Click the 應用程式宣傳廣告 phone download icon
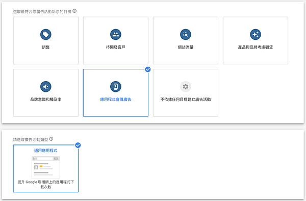The height and width of the screenshot is (201, 306). pyautogui.click(x=116, y=86)
